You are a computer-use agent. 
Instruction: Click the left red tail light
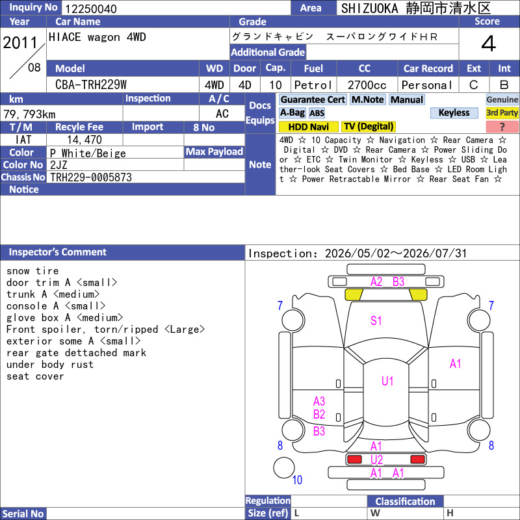(354, 460)
